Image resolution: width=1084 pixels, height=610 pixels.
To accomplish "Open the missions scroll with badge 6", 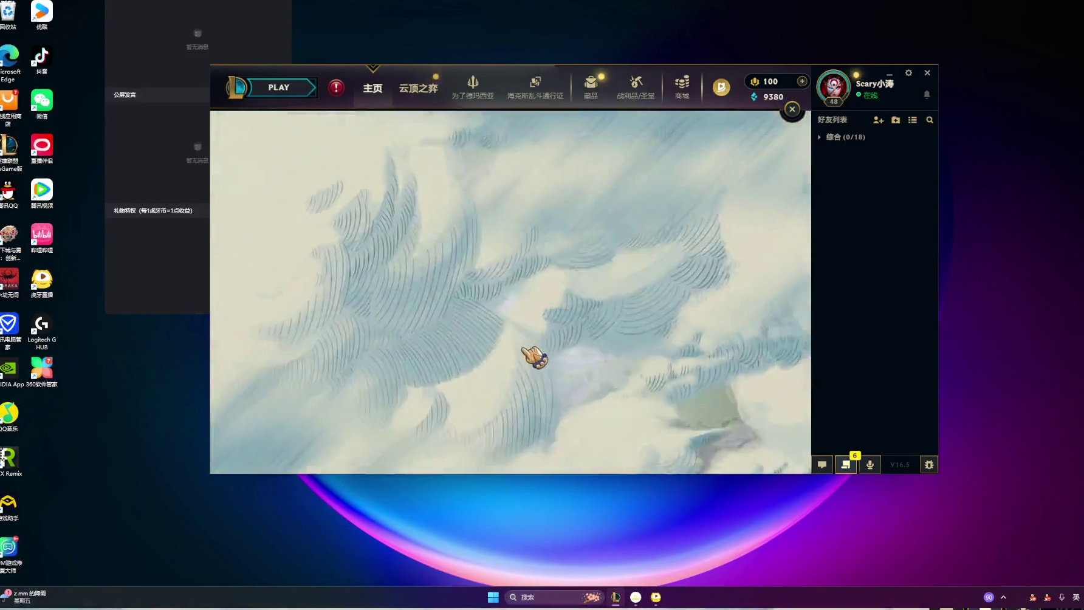I will (x=846, y=465).
